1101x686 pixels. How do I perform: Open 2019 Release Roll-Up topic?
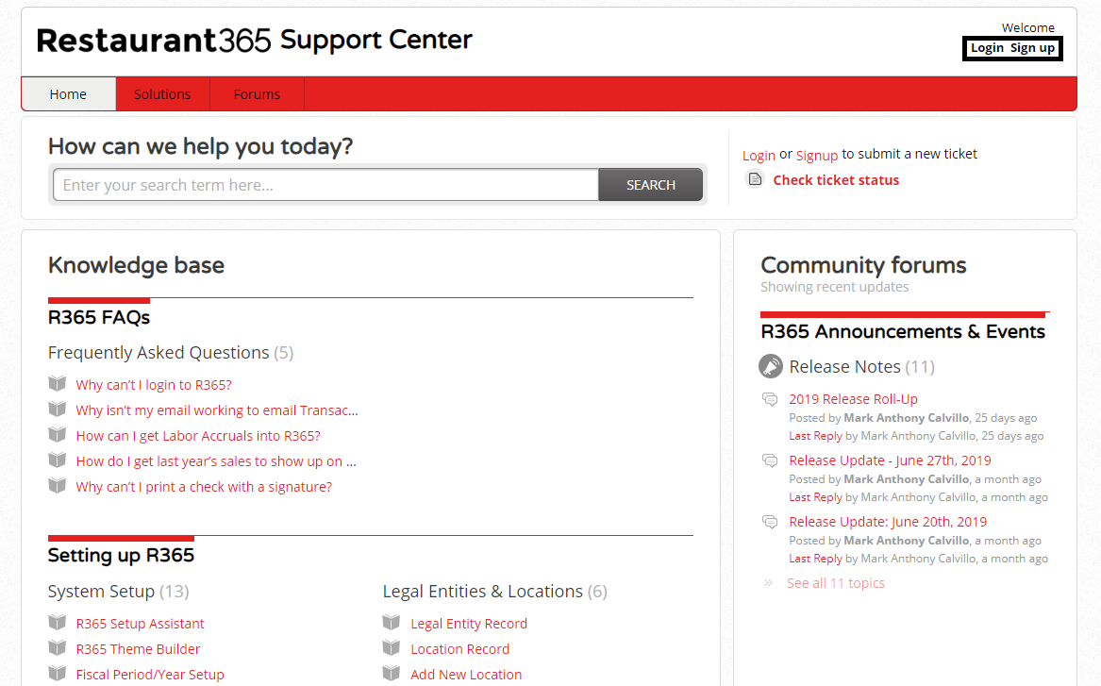(x=853, y=399)
